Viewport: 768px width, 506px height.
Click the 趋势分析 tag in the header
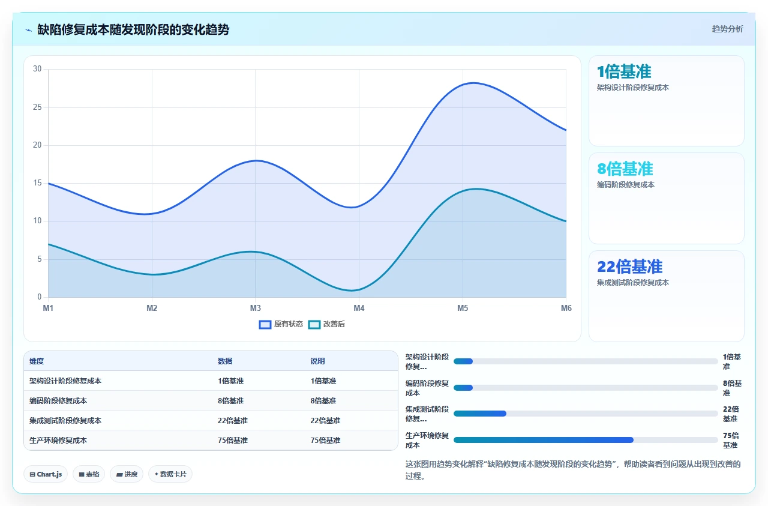[x=727, y=29]
